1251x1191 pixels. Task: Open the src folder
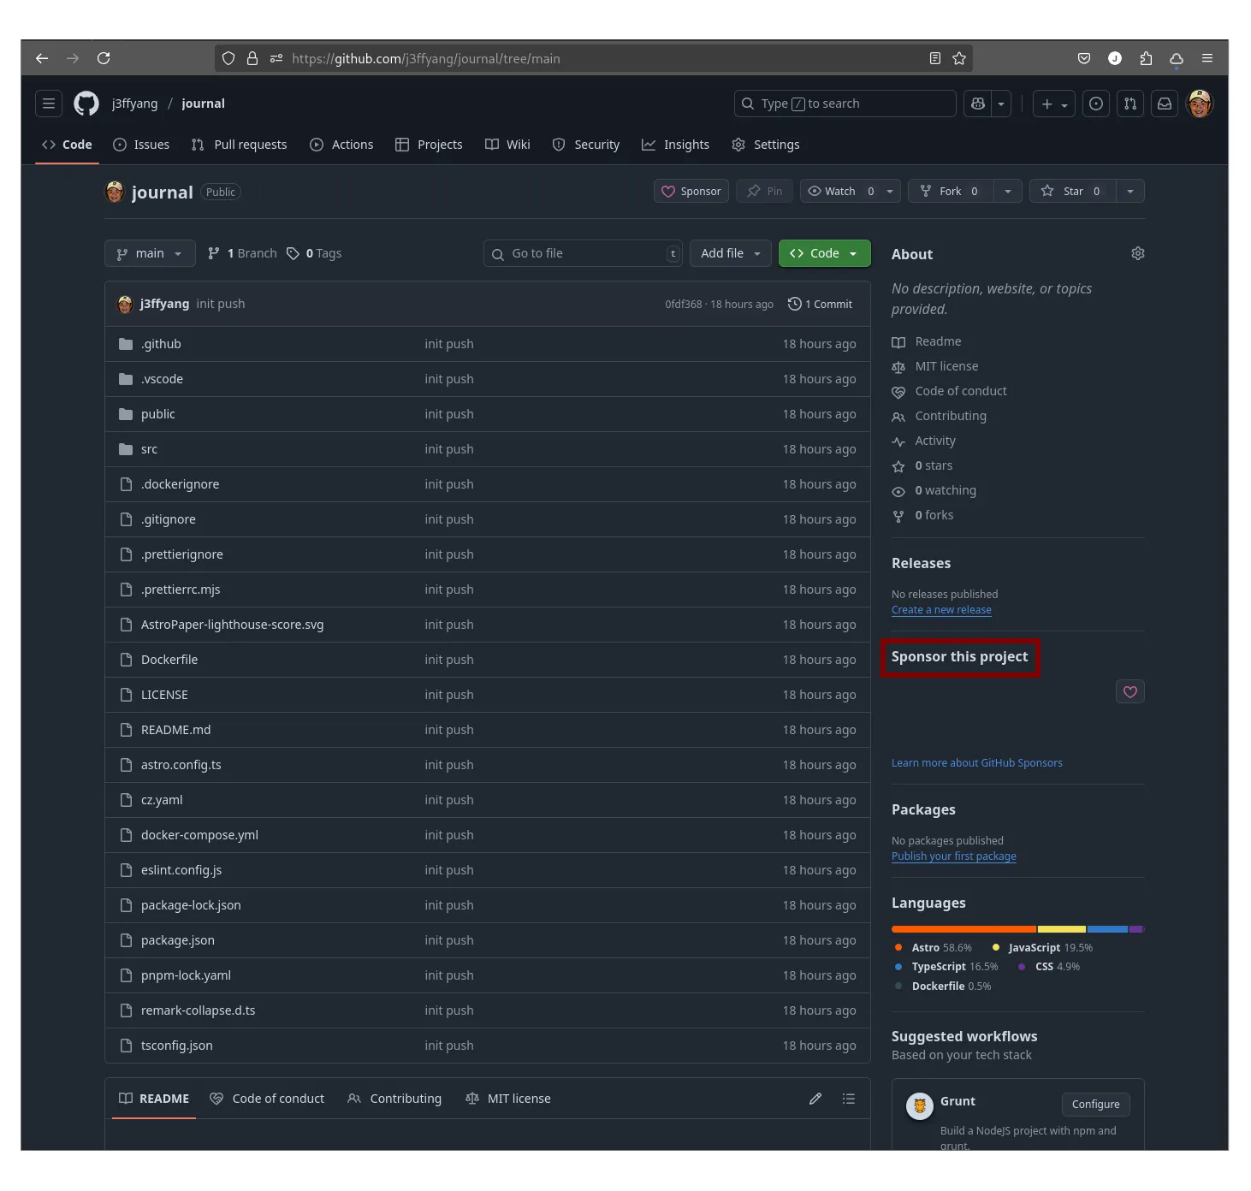pyautogui.click(x=149, y=449)
